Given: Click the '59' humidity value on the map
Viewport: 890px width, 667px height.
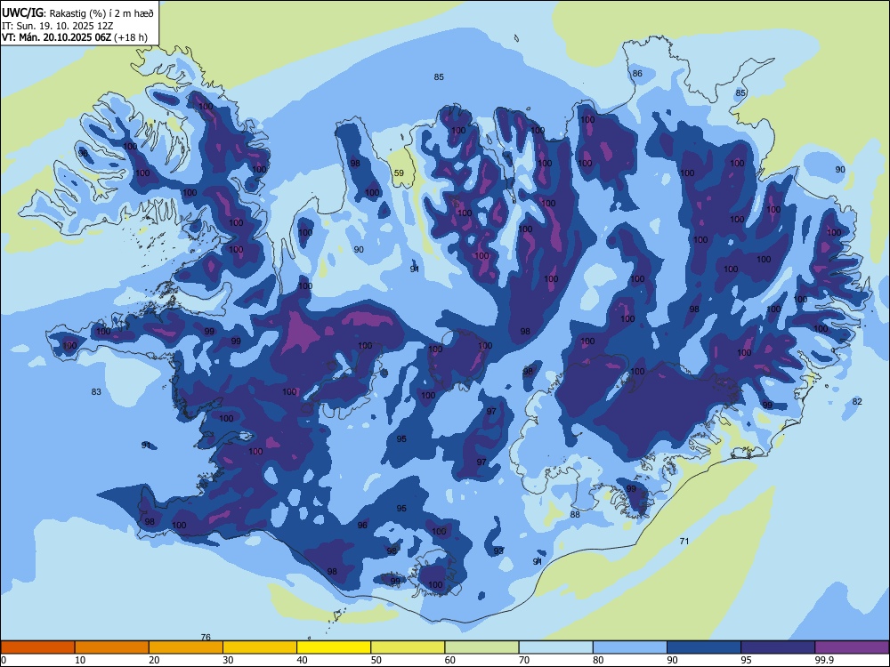Looking at the screenshot, I should coord(399,173).
